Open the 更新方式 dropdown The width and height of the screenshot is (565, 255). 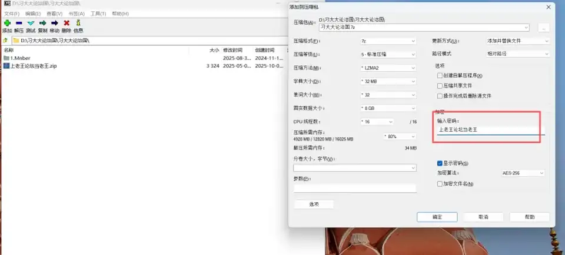click(517, 41)
